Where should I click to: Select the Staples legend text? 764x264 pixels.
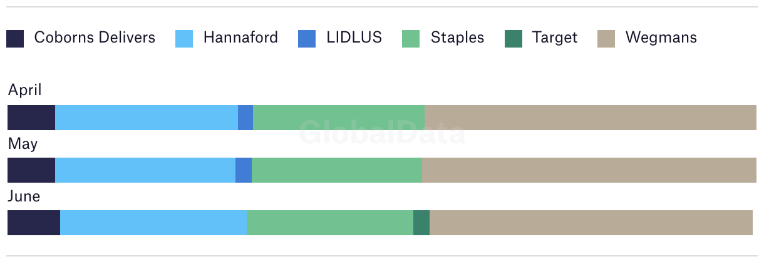pyautogui.click(x=457, y=38)
